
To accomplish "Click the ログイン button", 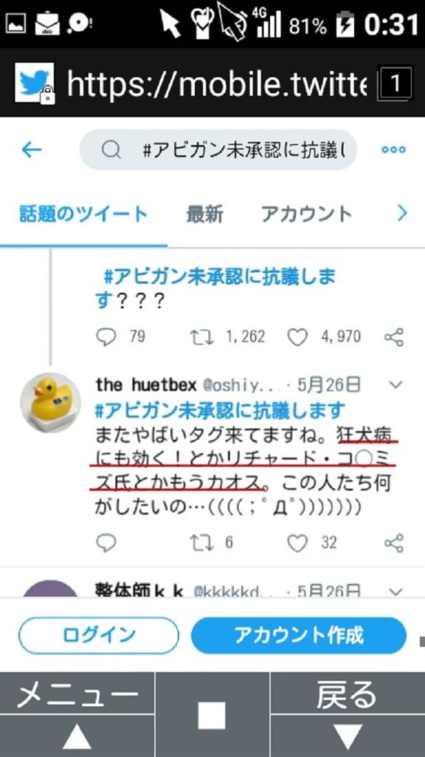I will [99, 635].
